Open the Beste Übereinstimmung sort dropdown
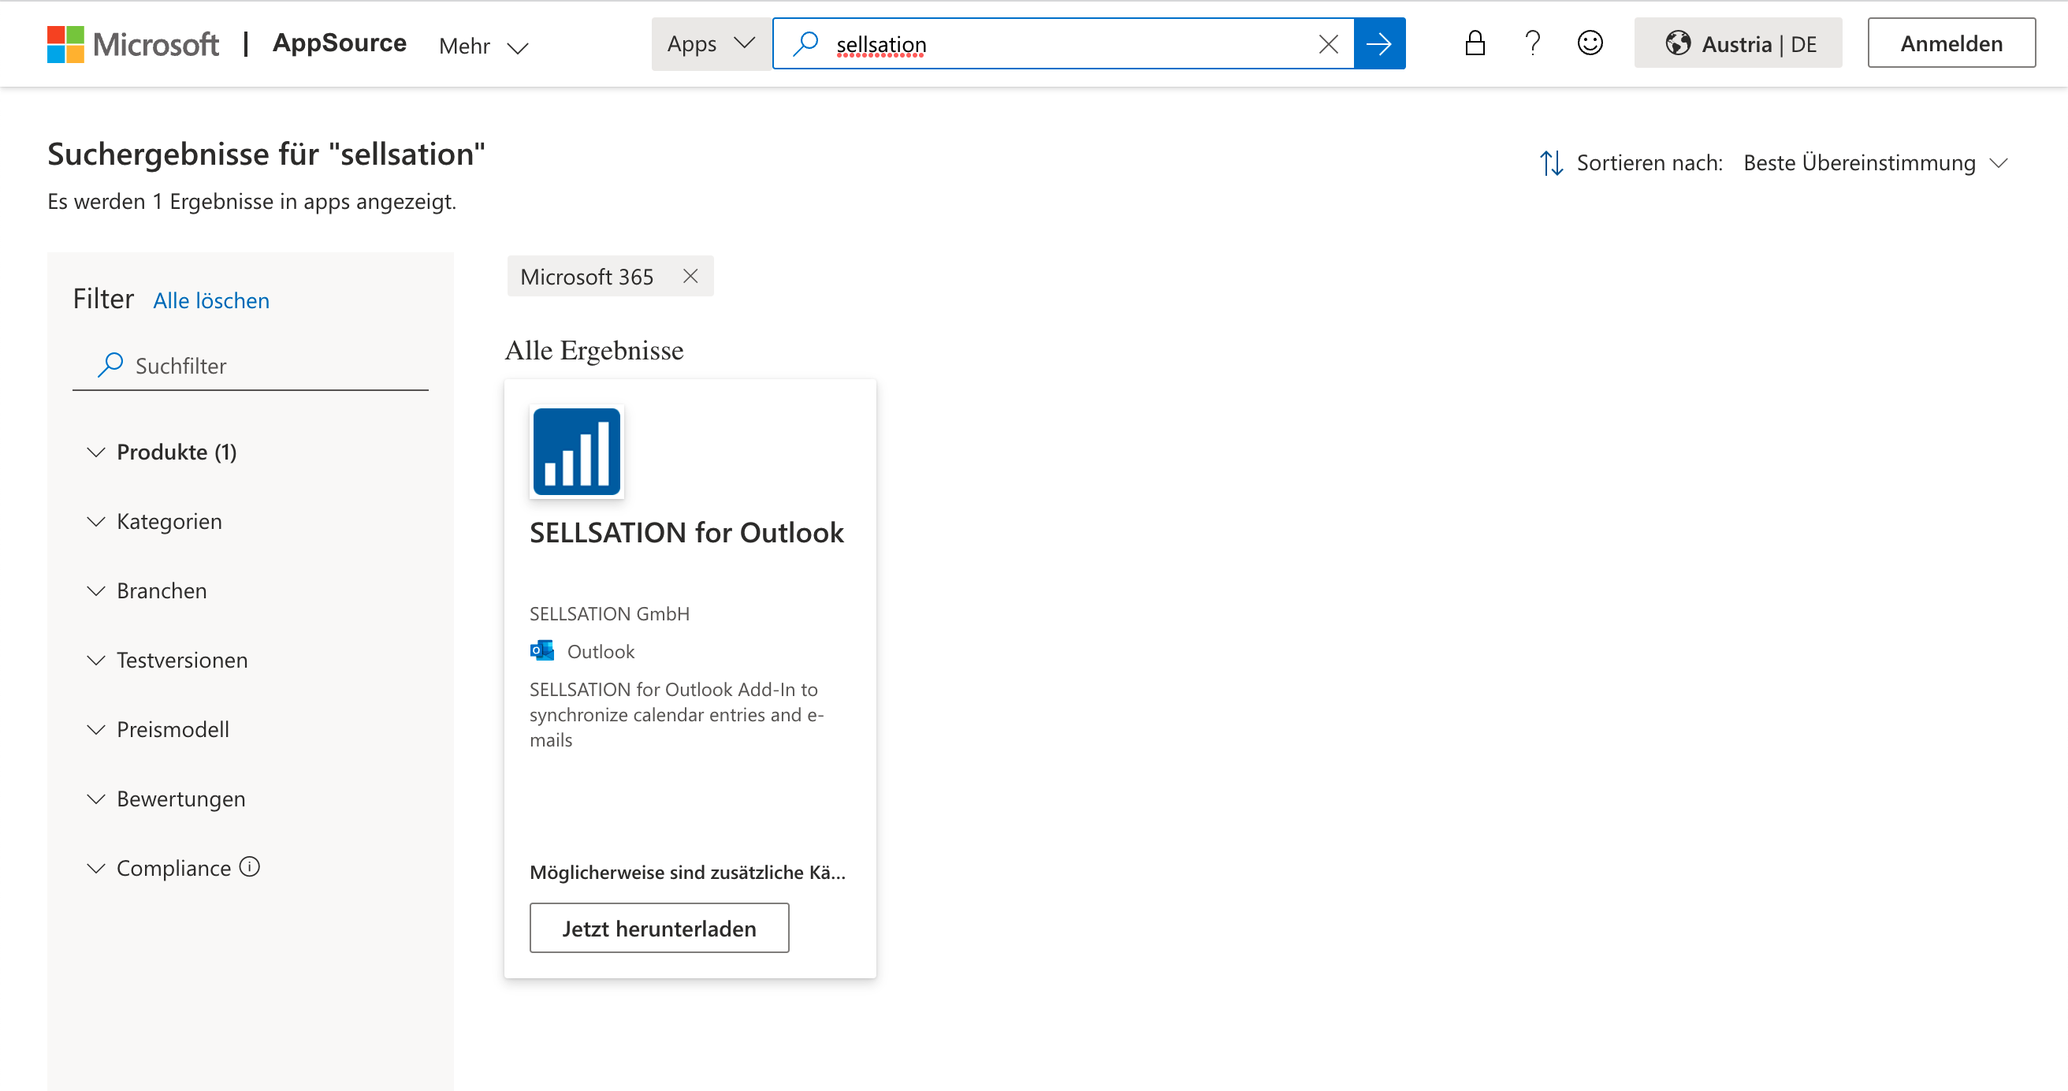The width and height of the screenshot is (2068, 1091). [x=1876, y=163]
